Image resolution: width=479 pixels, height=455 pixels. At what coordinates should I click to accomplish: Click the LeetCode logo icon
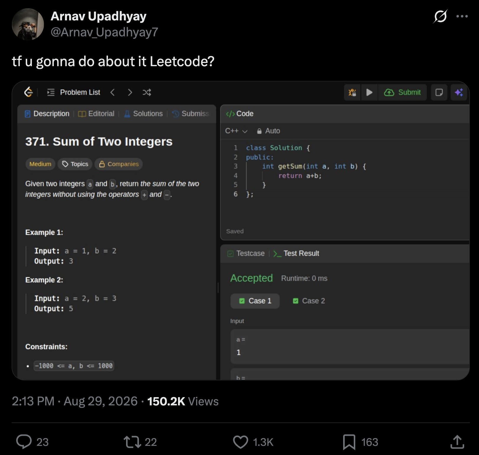coord(28,92)
